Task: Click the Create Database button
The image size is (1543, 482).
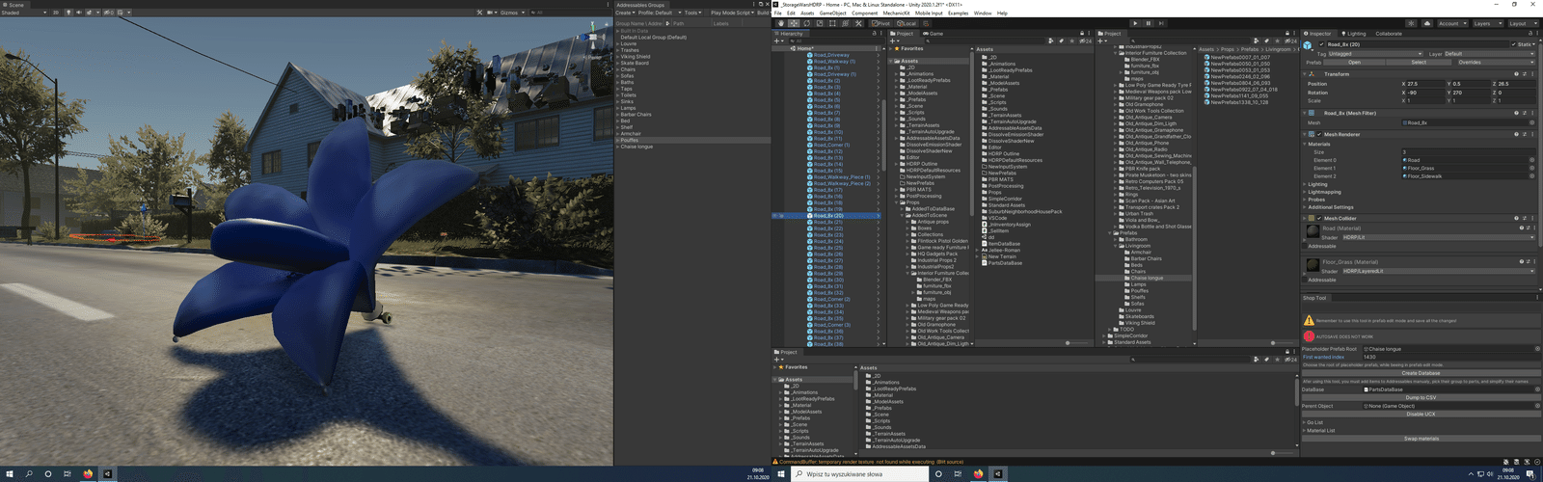Action: (1421, 373)
